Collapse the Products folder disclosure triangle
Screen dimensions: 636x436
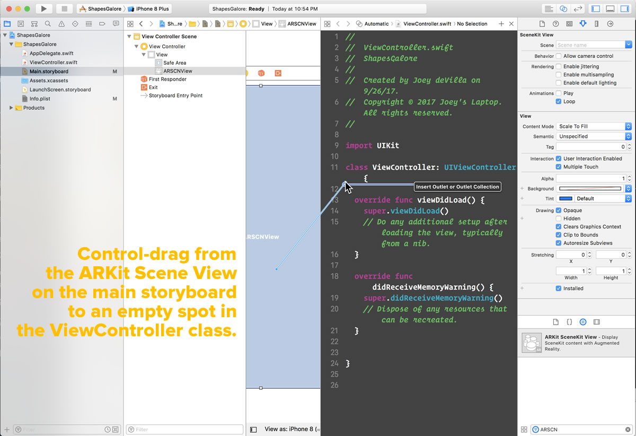[x=12, y=108]
